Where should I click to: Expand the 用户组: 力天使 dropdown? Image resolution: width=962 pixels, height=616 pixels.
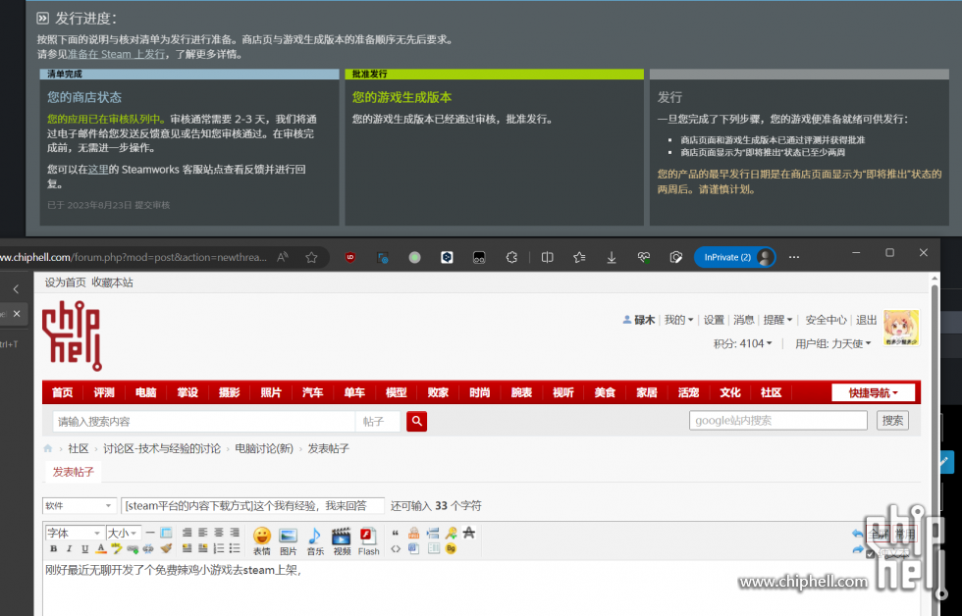833,344
